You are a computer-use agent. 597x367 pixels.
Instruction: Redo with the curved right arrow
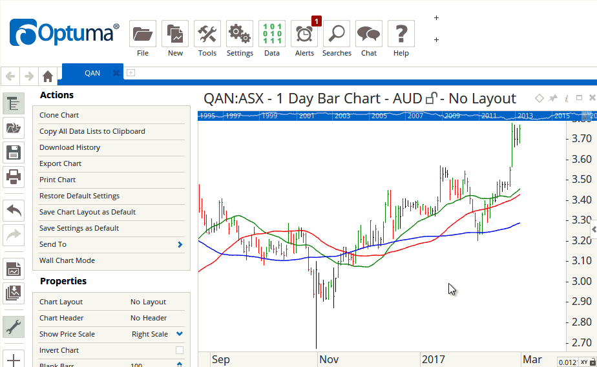(14, 235)
